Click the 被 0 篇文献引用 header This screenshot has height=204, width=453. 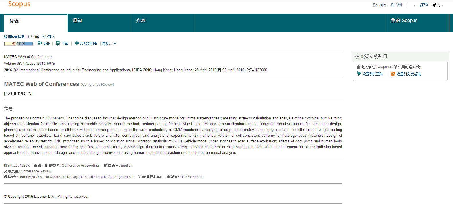371,56
